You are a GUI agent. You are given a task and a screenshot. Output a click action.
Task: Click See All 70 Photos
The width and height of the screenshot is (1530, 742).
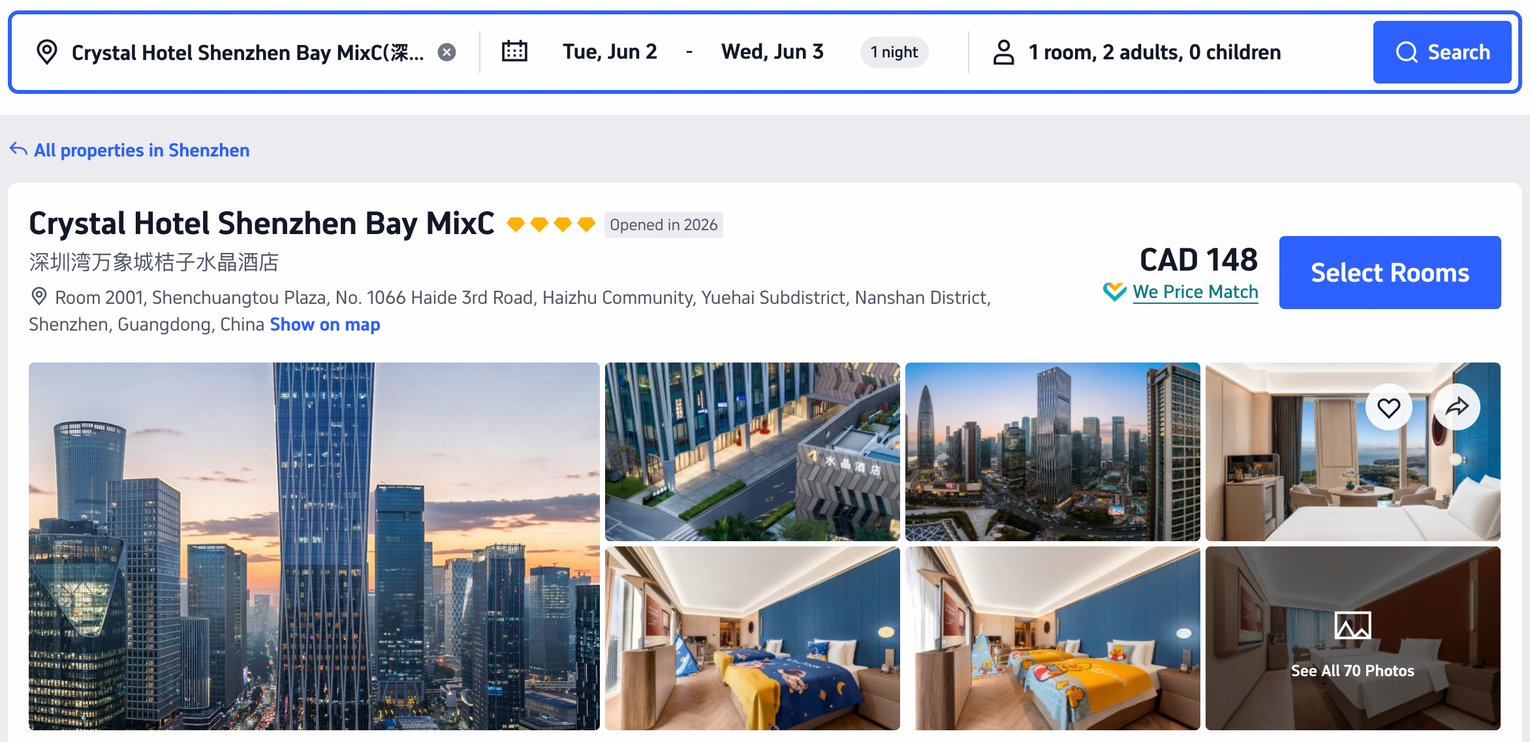point(1352,671)
